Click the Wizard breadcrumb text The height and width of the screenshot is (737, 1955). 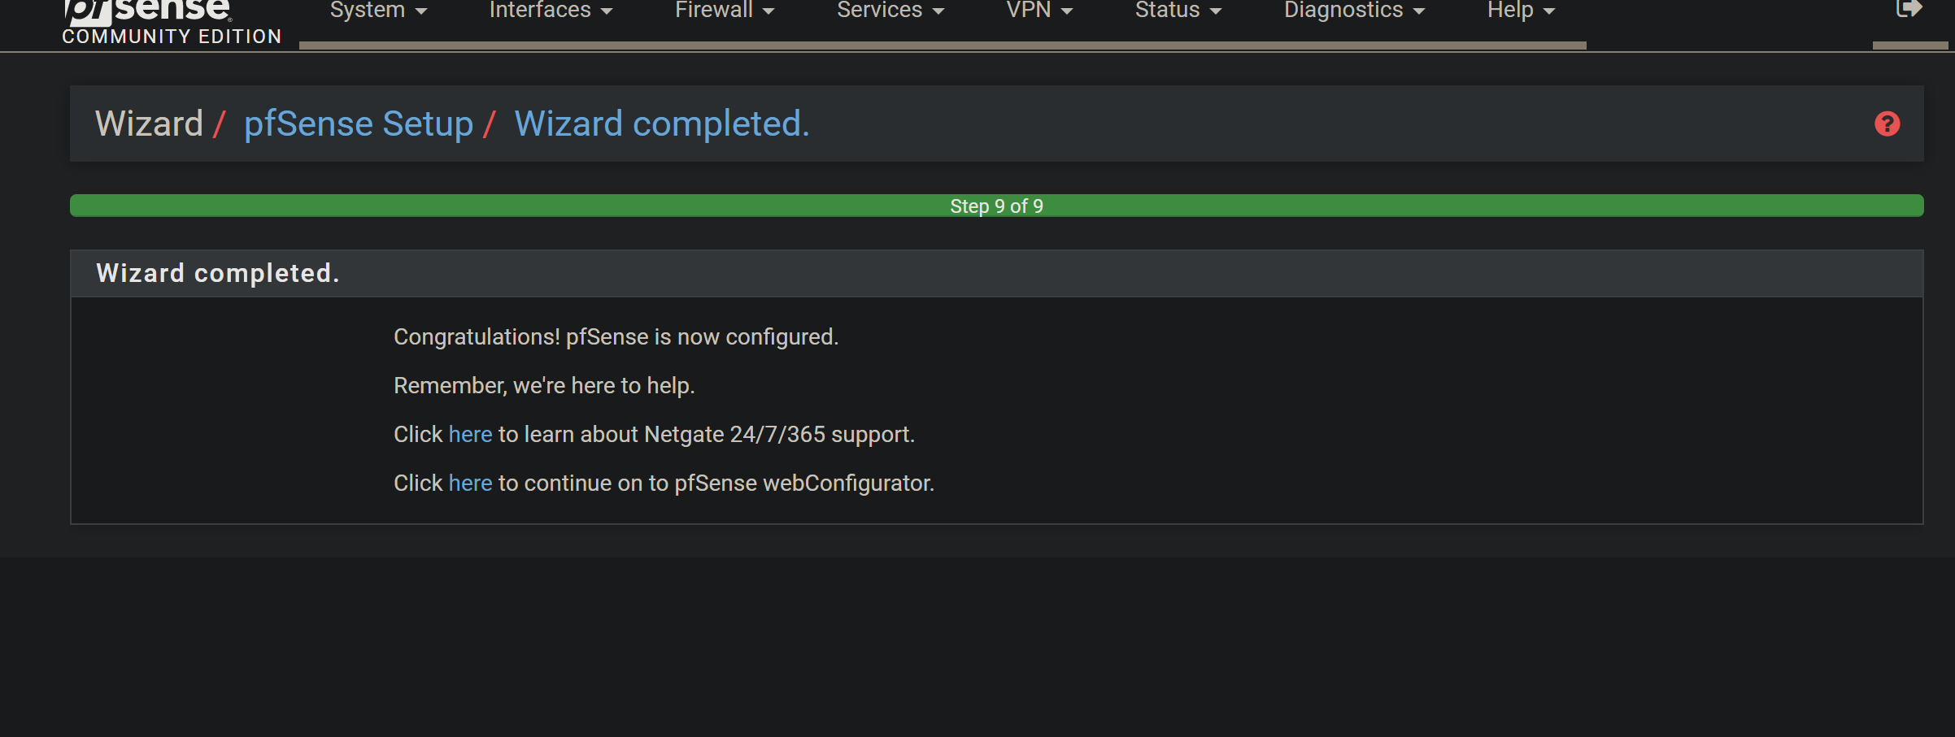point(149,124)
